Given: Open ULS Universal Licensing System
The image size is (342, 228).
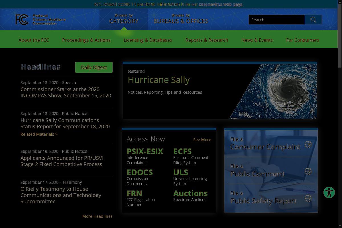Looking at the screenshot, I should tap(190, 177).
